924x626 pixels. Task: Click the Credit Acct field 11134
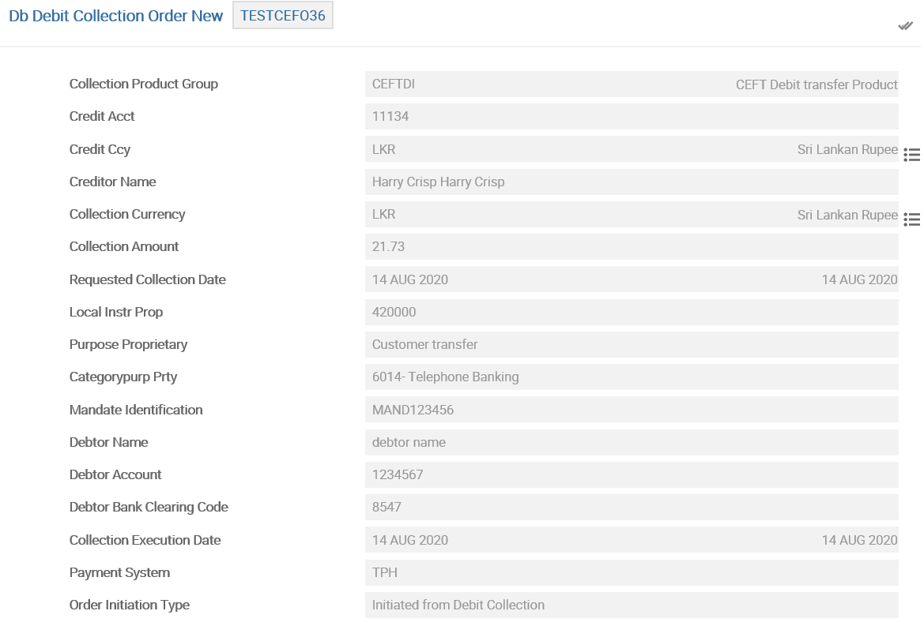coord(631,117)
